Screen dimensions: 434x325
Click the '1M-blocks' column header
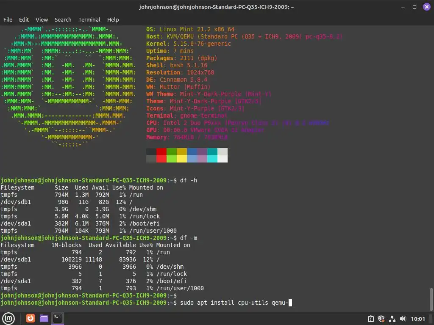click(67, 245)
